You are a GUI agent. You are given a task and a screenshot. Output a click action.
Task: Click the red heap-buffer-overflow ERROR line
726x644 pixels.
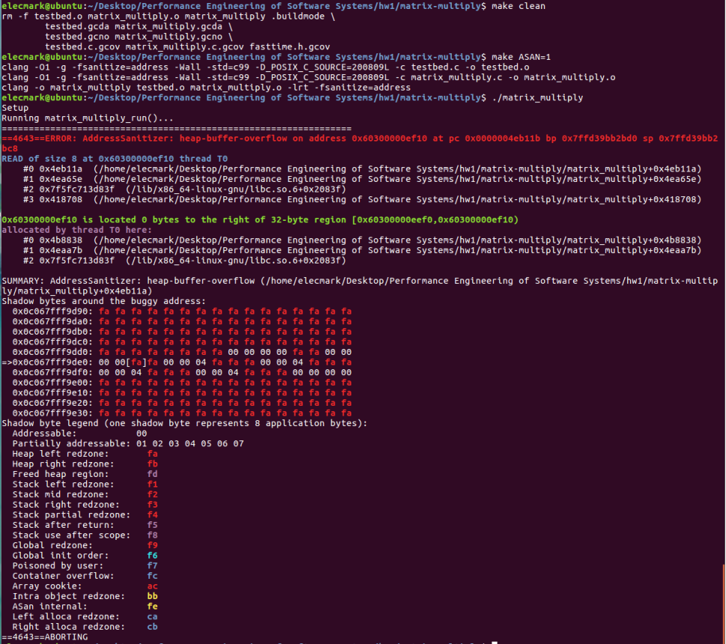(360, 139)
